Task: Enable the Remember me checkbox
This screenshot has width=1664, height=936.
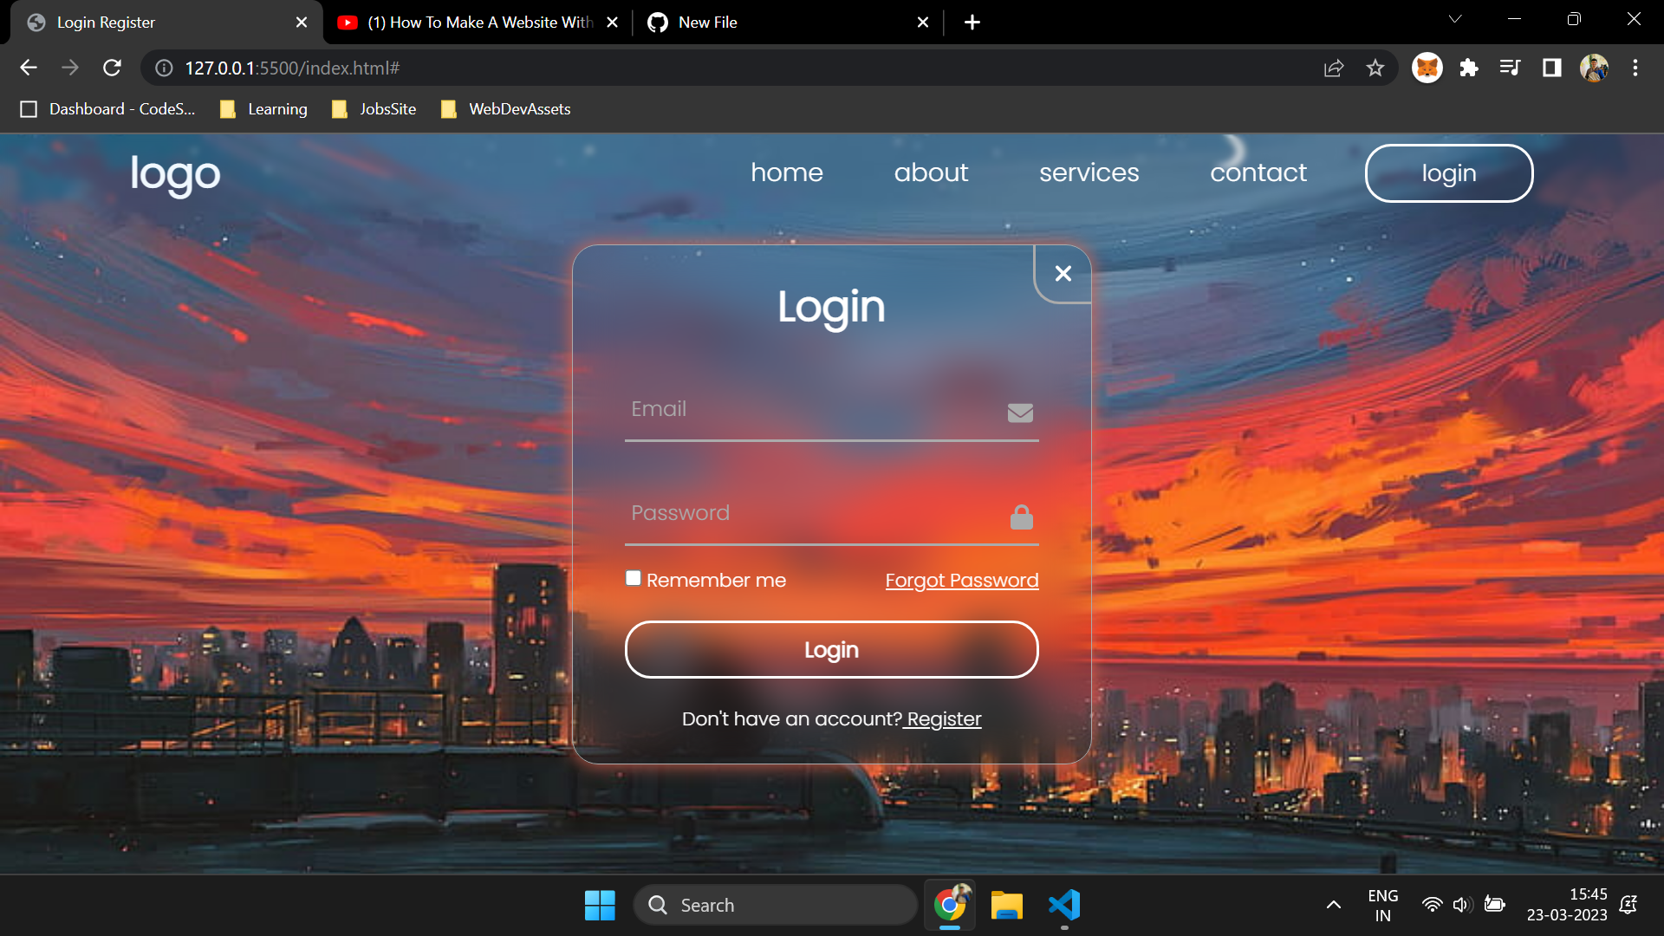Action: (x=633, y=577)
